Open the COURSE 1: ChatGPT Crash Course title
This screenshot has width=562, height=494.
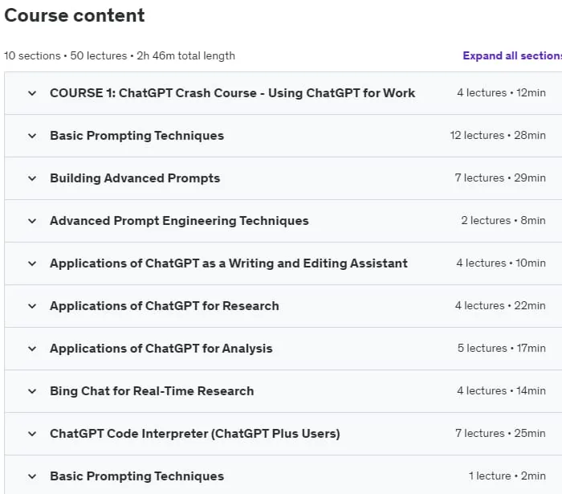point(232,93)
